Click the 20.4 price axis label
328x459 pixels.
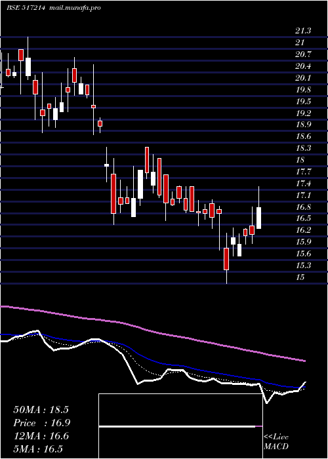coord(303,66)
